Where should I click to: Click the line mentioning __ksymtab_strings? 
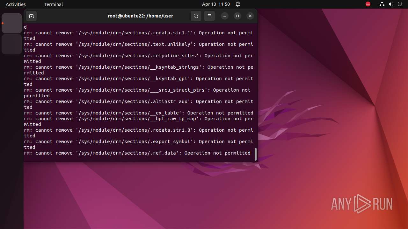tap(139, 70)
